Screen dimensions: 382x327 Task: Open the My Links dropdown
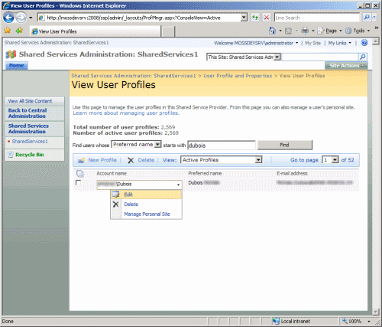tap(340, 43)
